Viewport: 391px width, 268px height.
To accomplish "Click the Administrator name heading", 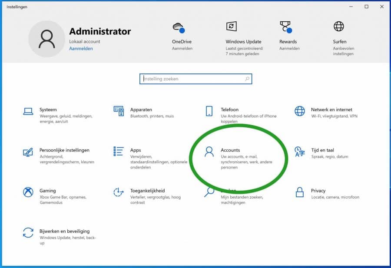I will [100, 31].
